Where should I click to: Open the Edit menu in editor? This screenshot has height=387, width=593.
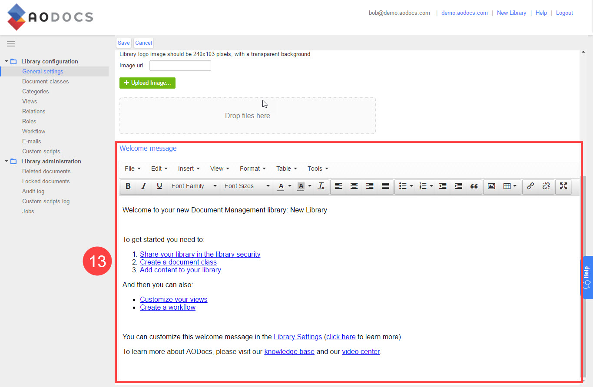159,169
